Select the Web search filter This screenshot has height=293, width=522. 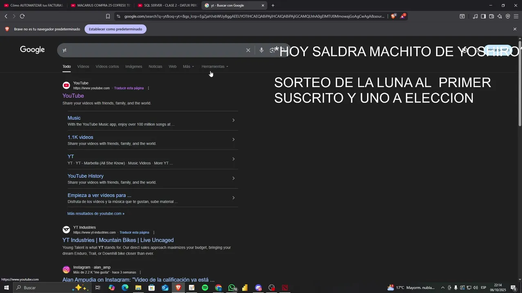pyautogui.click(x=173, y=66)
